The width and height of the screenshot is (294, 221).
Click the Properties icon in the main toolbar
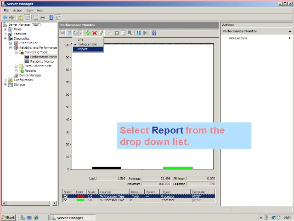tap(36, 17)
